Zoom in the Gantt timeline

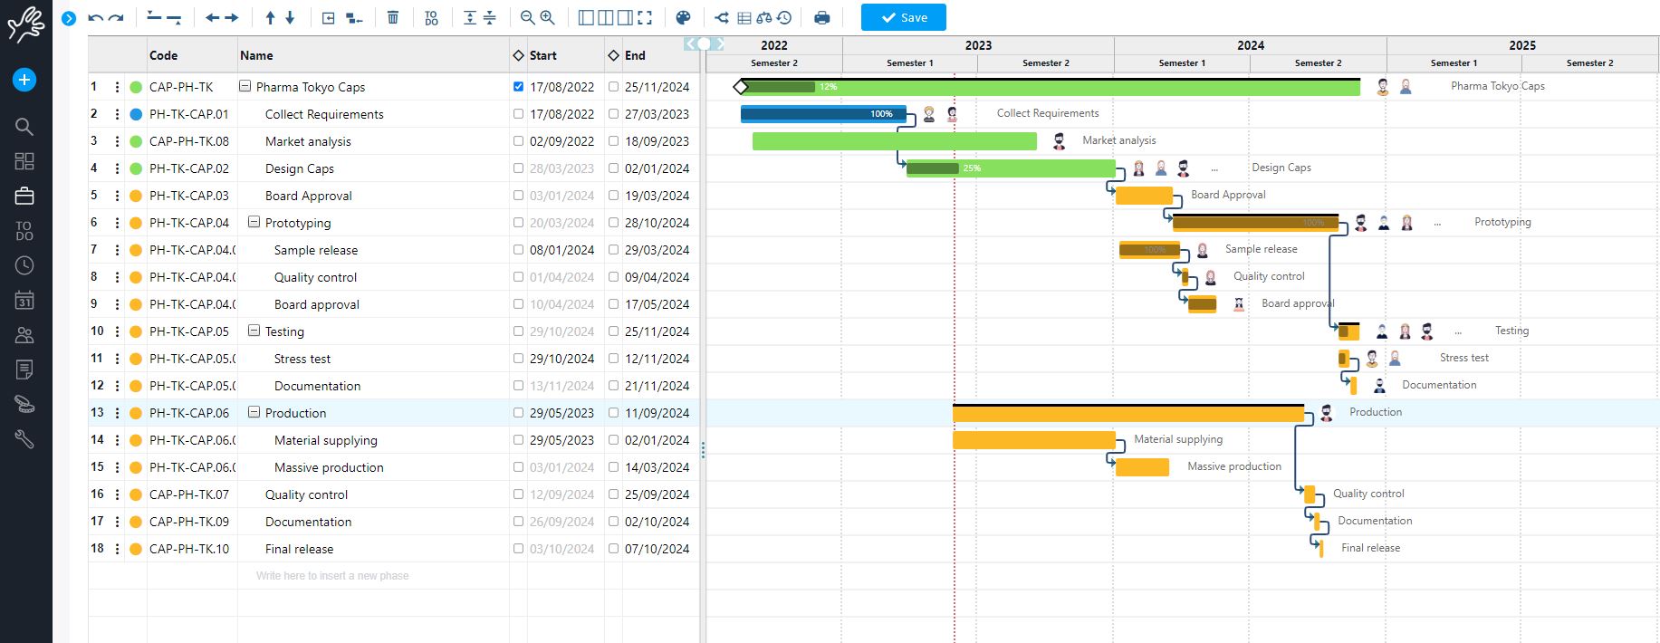(x=548, y=17)
